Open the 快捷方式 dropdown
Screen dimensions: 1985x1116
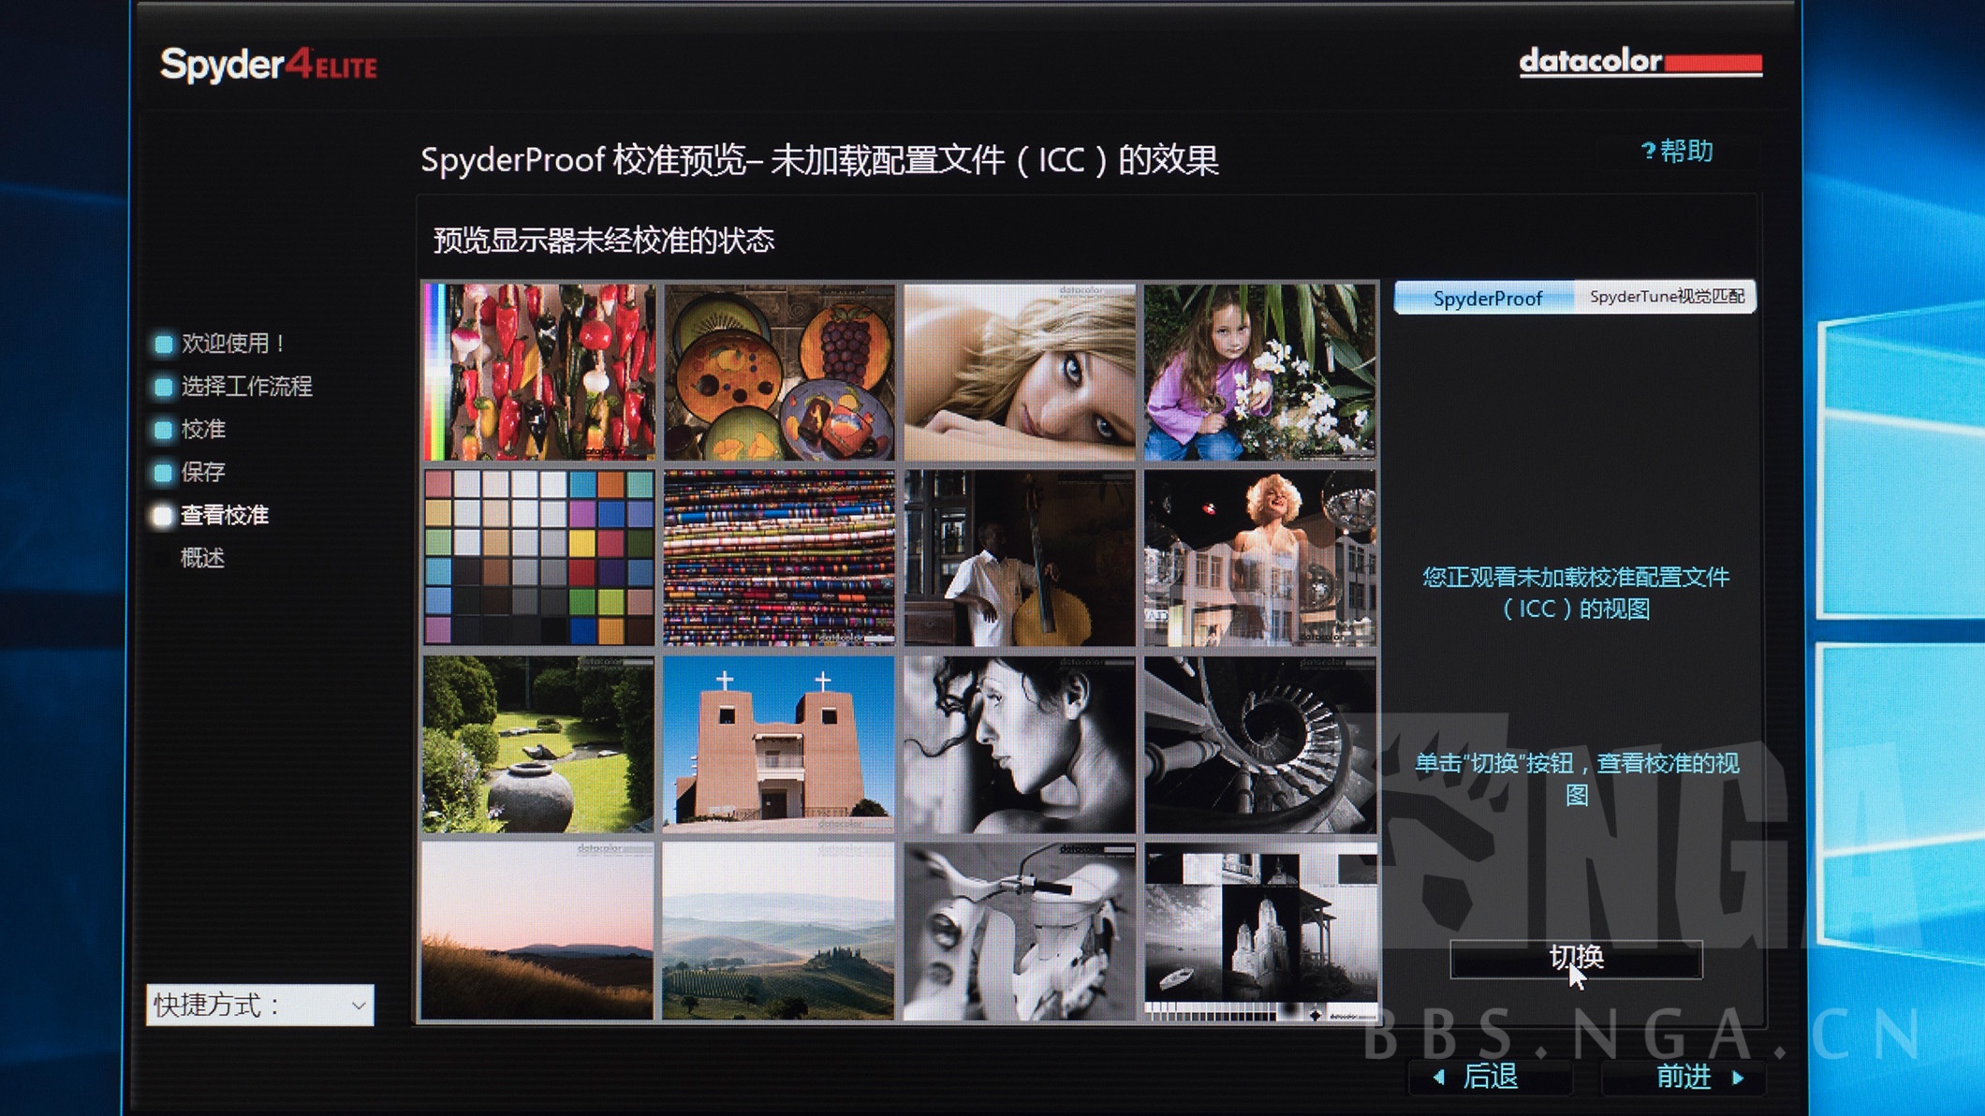tap(260, 1006)
